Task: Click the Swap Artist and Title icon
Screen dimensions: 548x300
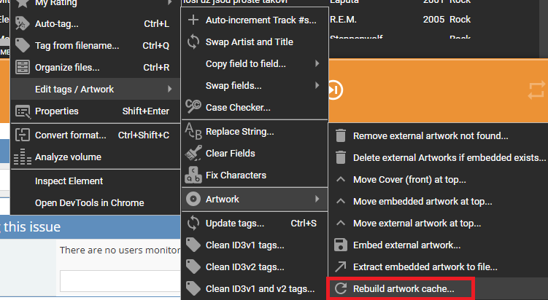Action: (x=193, y=42)
